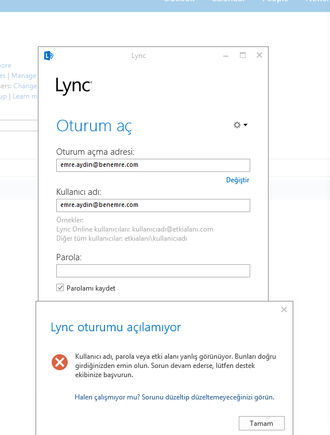Click the Lync app icon in title bar
This screenshot has height=435, width=330.
point(49,56)
